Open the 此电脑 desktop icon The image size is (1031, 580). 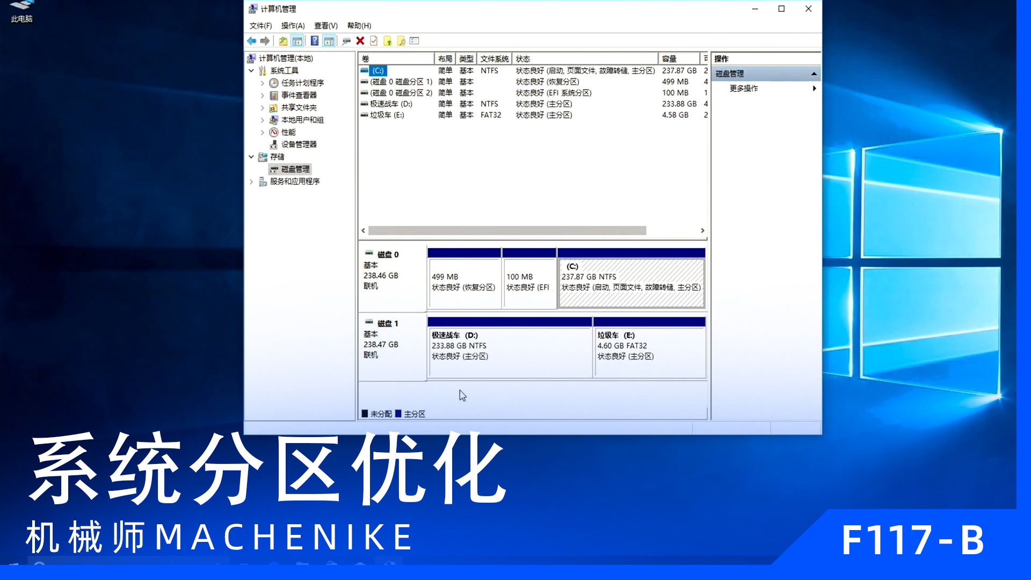point(21,11)
